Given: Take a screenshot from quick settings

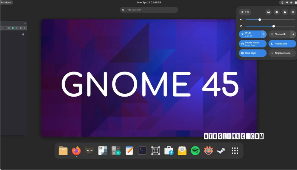Looking at the screenshot, I should coord(268,12).
